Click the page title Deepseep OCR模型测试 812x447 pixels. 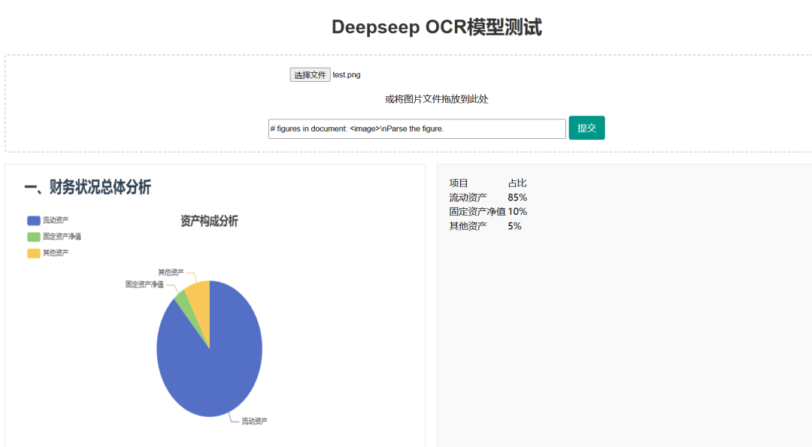[436, 27]
